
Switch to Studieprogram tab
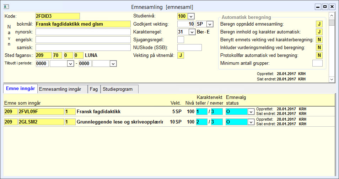click(119, 89)
